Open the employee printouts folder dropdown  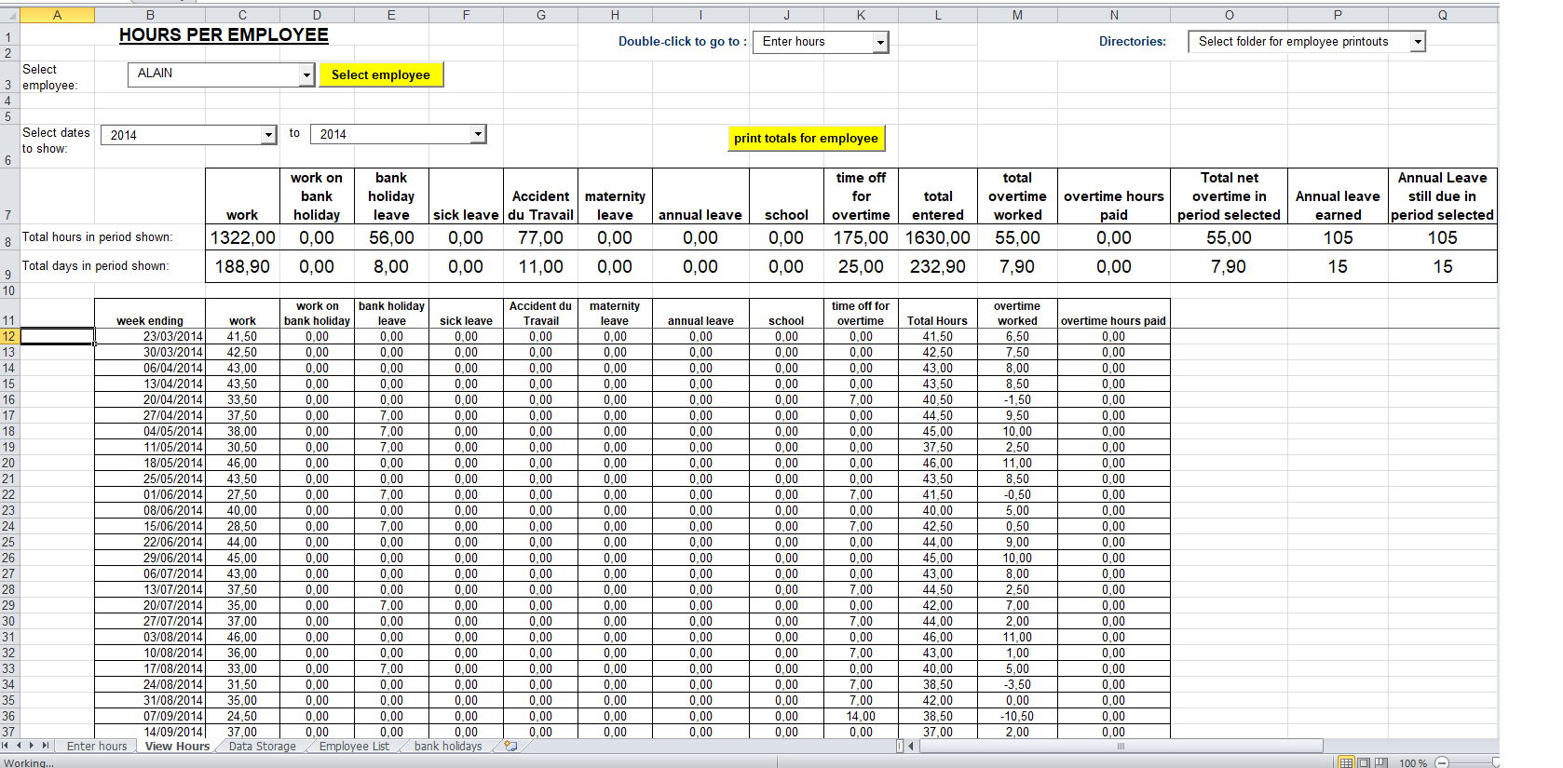point(1417,42)
